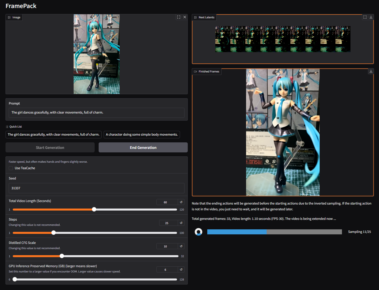Open fullscreen view of input image
The width and height of the screenshot is (379, 290).
179,17
